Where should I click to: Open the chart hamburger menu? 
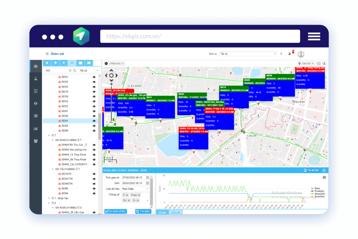tap(324, 177)
